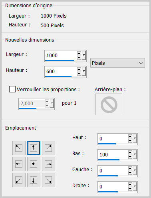Click the Arrière-plan color swatch
The height and width of the screenshot is (198, 151).
(109, 104)
